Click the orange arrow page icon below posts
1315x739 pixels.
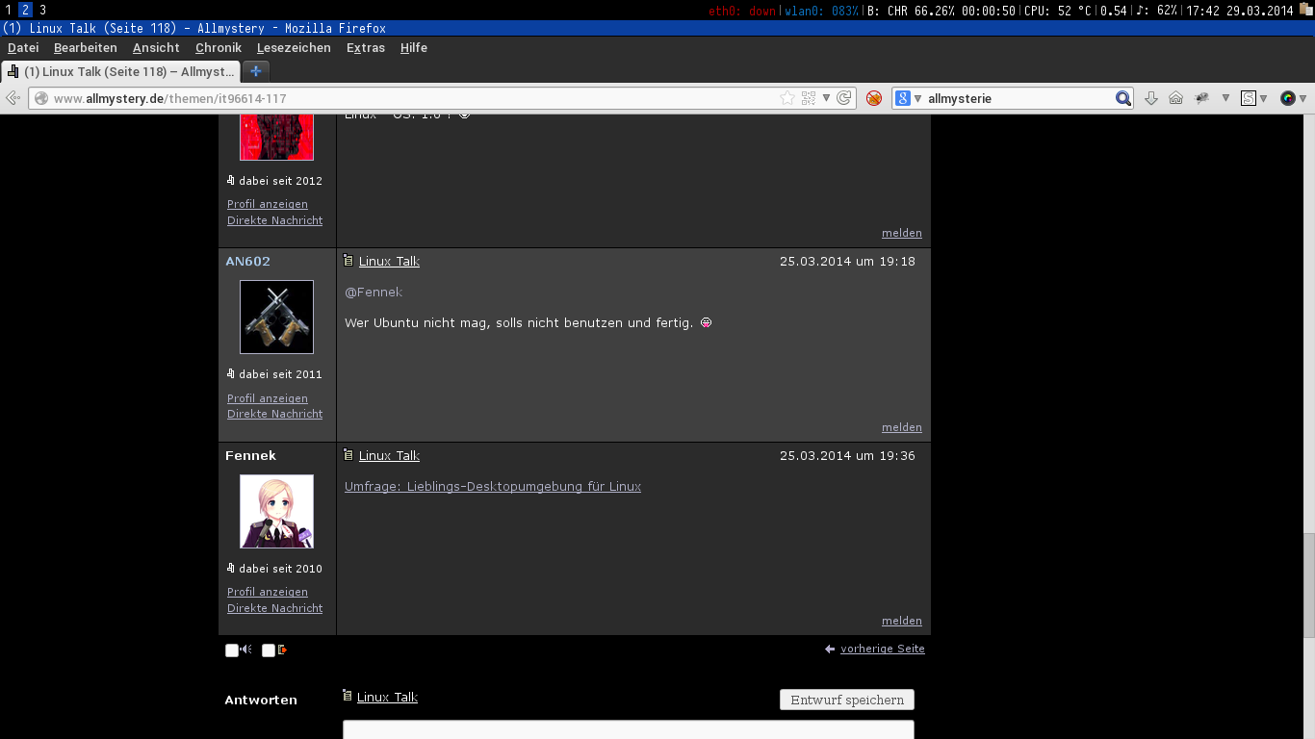pyautogui.click(x=282, y=650)
